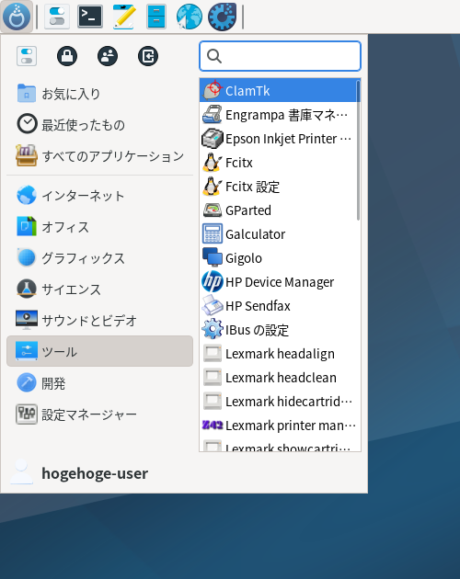
Task: Open HP Device Manager
Action: click(x=278, y=282)
